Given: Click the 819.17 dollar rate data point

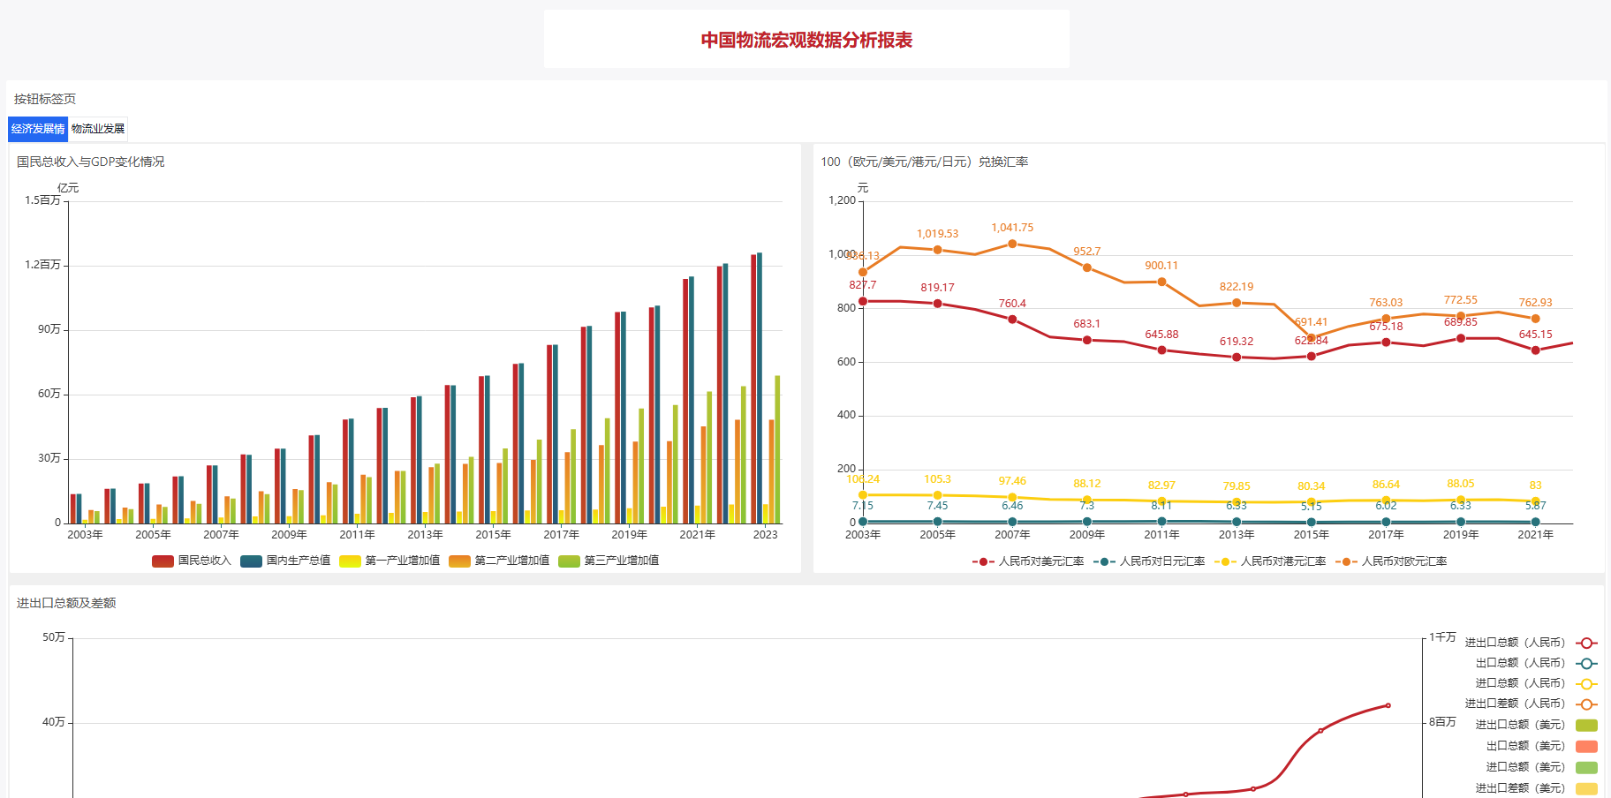Looking at the screenshot, I should click(937, 304).
